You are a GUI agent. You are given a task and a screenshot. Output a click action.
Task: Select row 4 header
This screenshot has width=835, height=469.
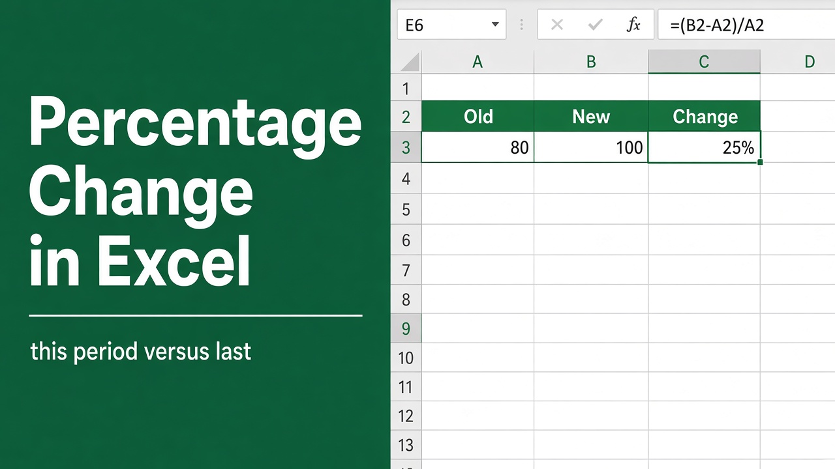[406, 178]
